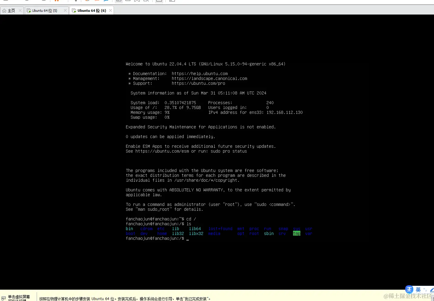Toggle the 英 input language indicator
The width and height of the screenshot is (434, 301).
click(418, 290)
